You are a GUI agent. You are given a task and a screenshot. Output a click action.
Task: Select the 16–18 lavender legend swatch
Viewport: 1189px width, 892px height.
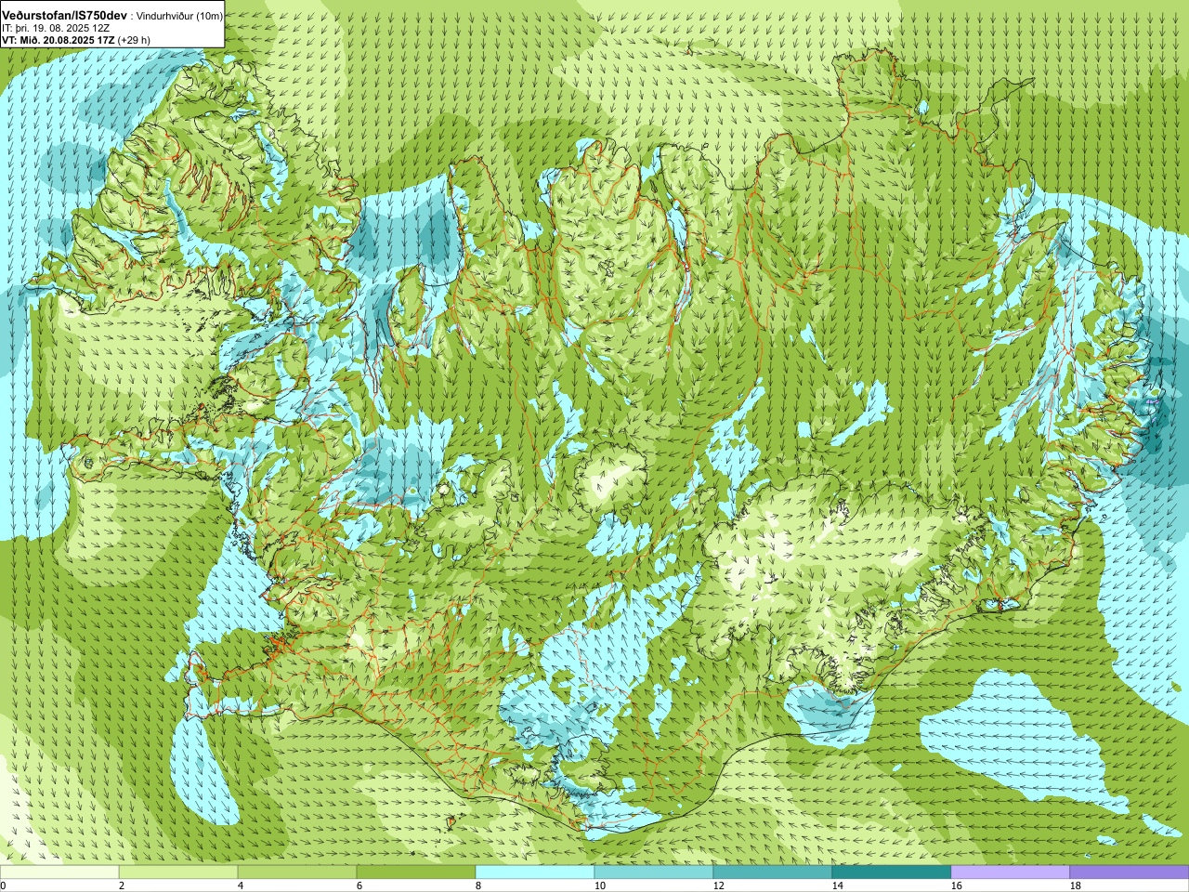click(1011, 872)
